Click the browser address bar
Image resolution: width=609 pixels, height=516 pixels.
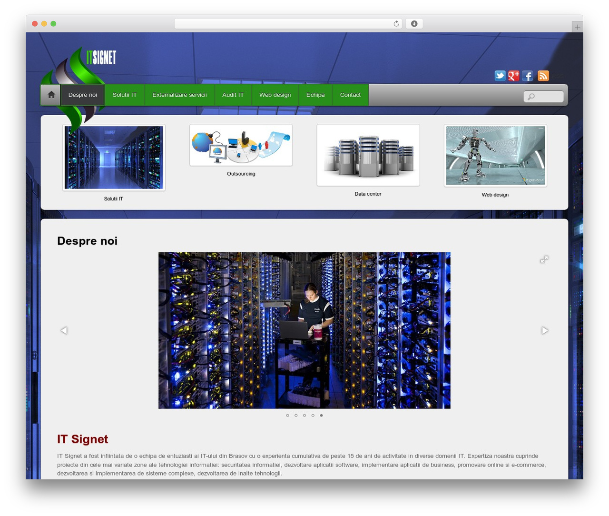288,24
